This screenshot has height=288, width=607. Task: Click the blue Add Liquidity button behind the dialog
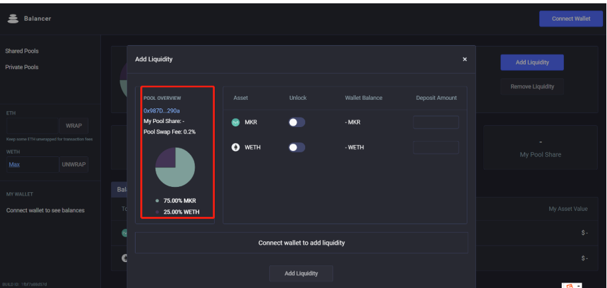point(532,63)
